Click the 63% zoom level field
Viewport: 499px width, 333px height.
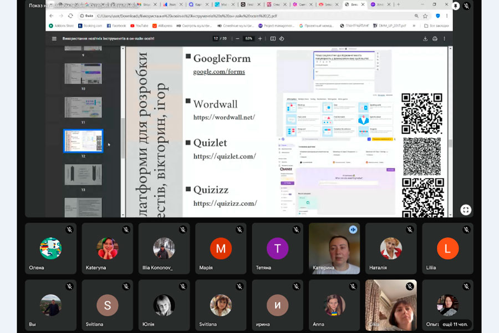click(248, 39)
